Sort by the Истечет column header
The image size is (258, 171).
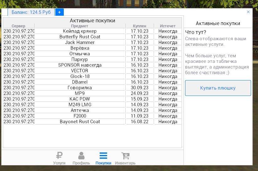click(168, 26)
